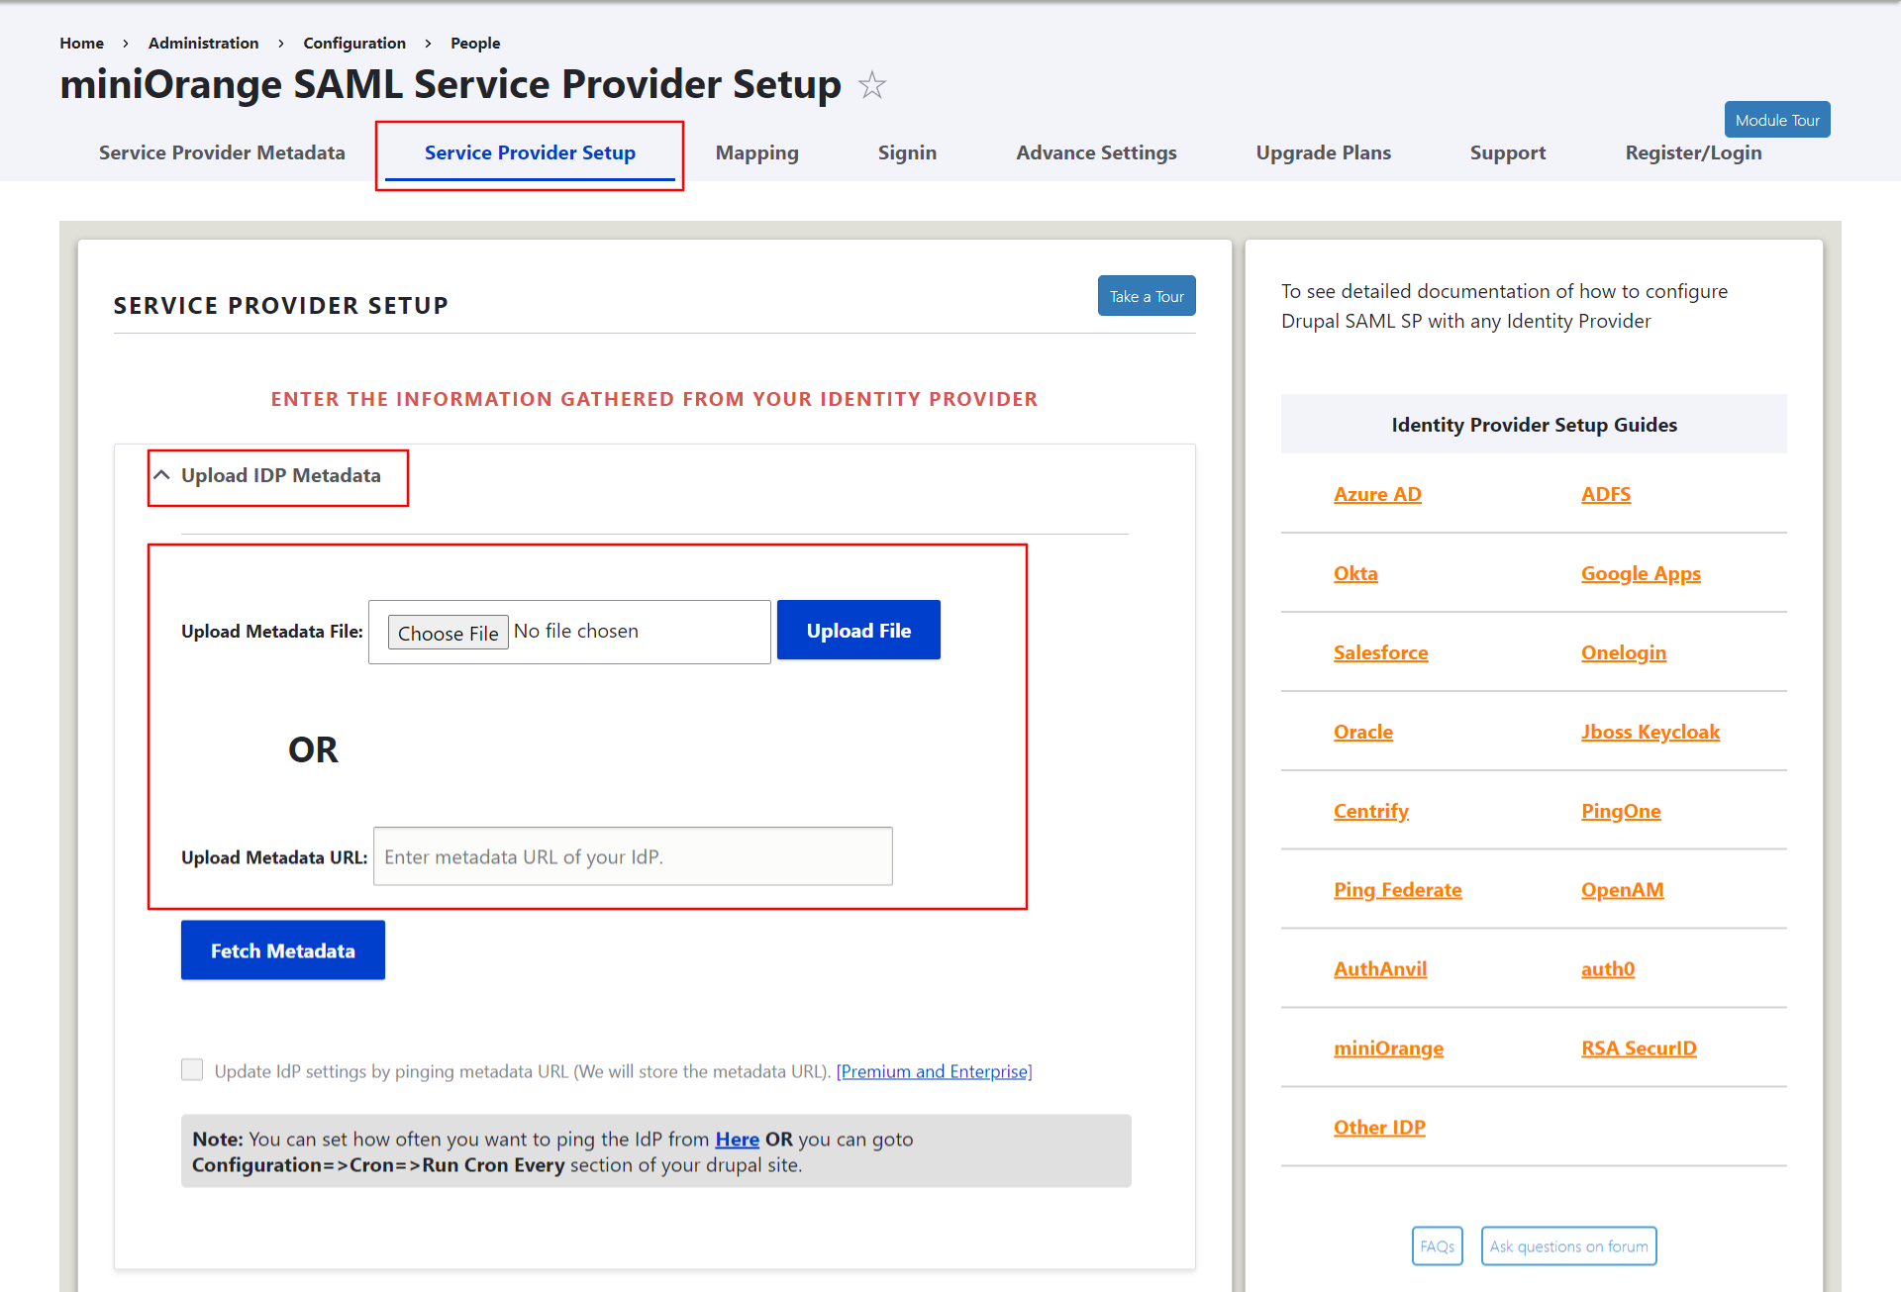Click Ask questions on forum
Image resolution: width=1901 pixels, height=1292 pixels.
coord(1568,1245)
